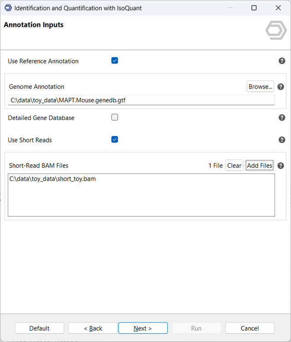Add Files to Short-Read BAM list
Viewport: 291px width, 342px height.
[259, 166]
